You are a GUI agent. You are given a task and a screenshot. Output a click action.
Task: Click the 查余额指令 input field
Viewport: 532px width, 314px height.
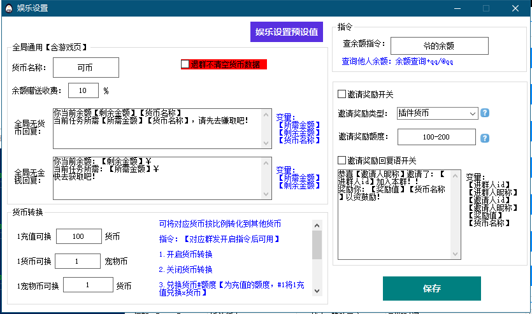(x=440, y=46)
